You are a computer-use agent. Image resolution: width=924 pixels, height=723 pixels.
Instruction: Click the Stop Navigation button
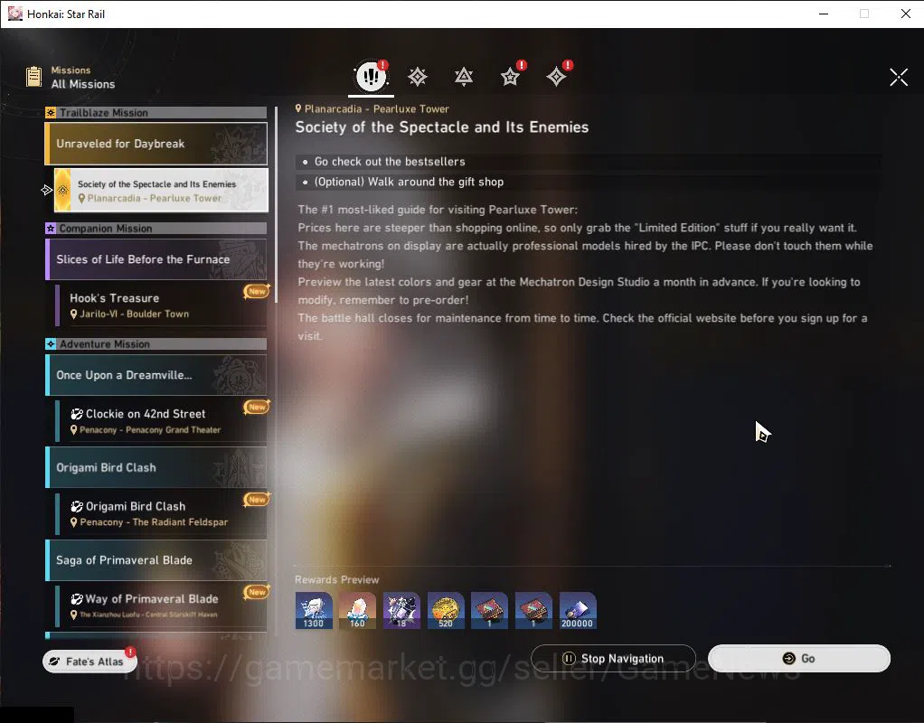point(613,658)
